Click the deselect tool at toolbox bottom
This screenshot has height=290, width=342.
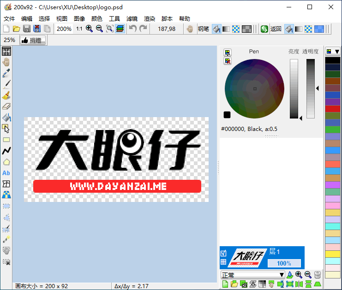tap(6, 262)
